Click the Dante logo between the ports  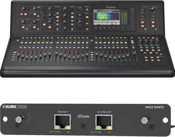[83, 116]
